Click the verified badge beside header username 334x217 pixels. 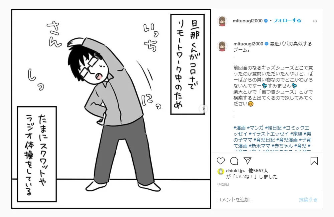[266, 21]
